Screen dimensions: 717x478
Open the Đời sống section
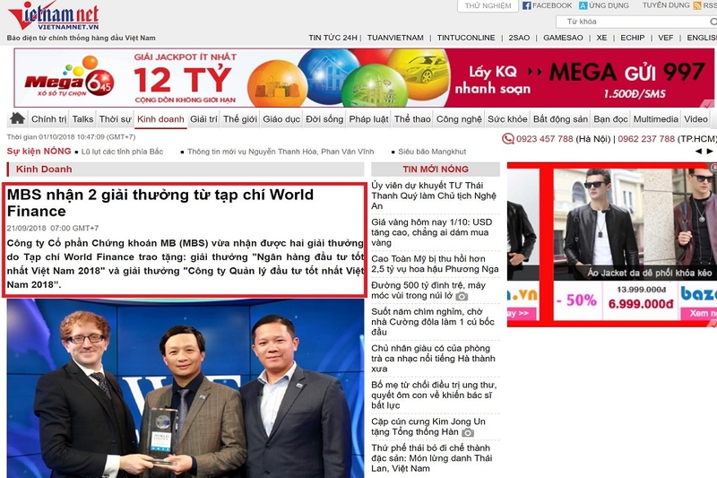[x=324, y=119]
